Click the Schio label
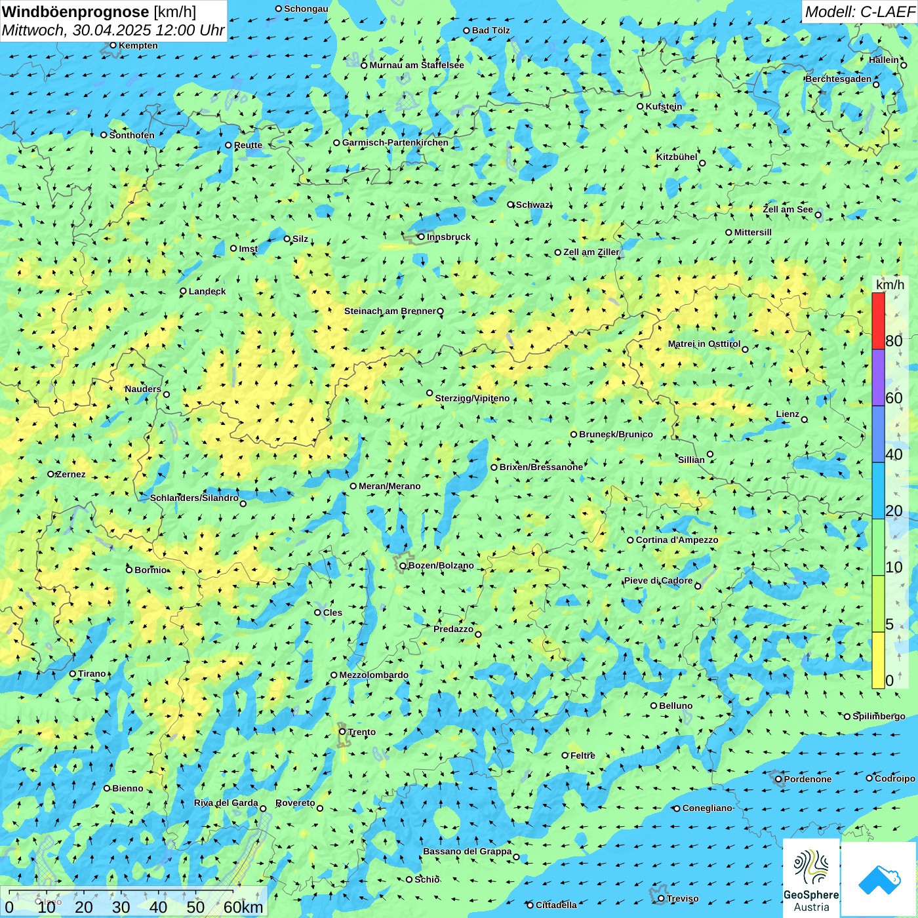 pos(427,879)
